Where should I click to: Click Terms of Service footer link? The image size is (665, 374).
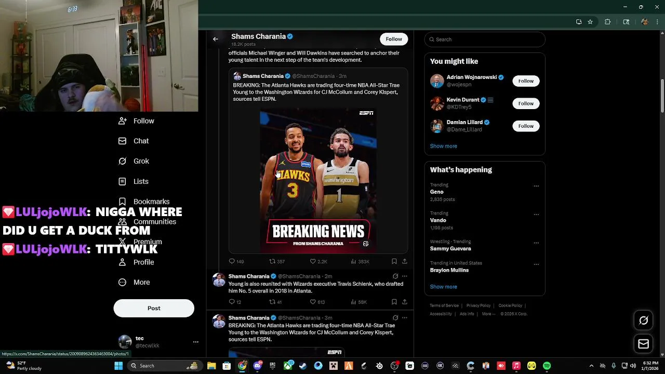[x=444, y=306]
